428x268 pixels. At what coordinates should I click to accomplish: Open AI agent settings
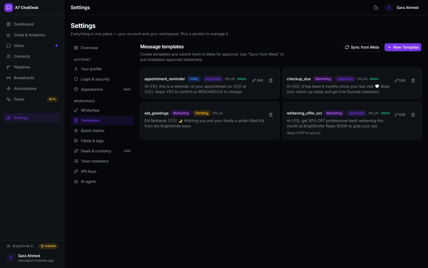click(x=102, y=181)
